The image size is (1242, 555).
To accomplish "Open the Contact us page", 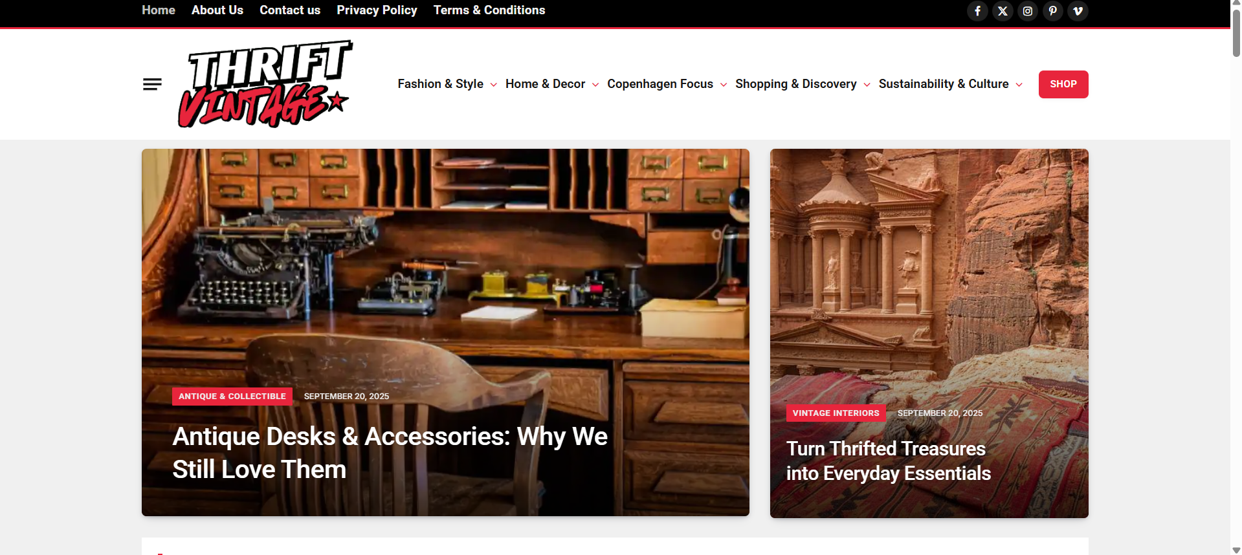I will tap(290, 10).
